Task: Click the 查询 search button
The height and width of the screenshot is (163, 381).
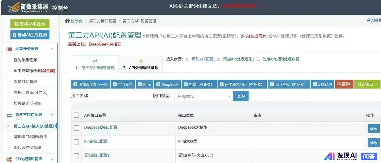Action: pyautogui.click(x=241, y=96)
